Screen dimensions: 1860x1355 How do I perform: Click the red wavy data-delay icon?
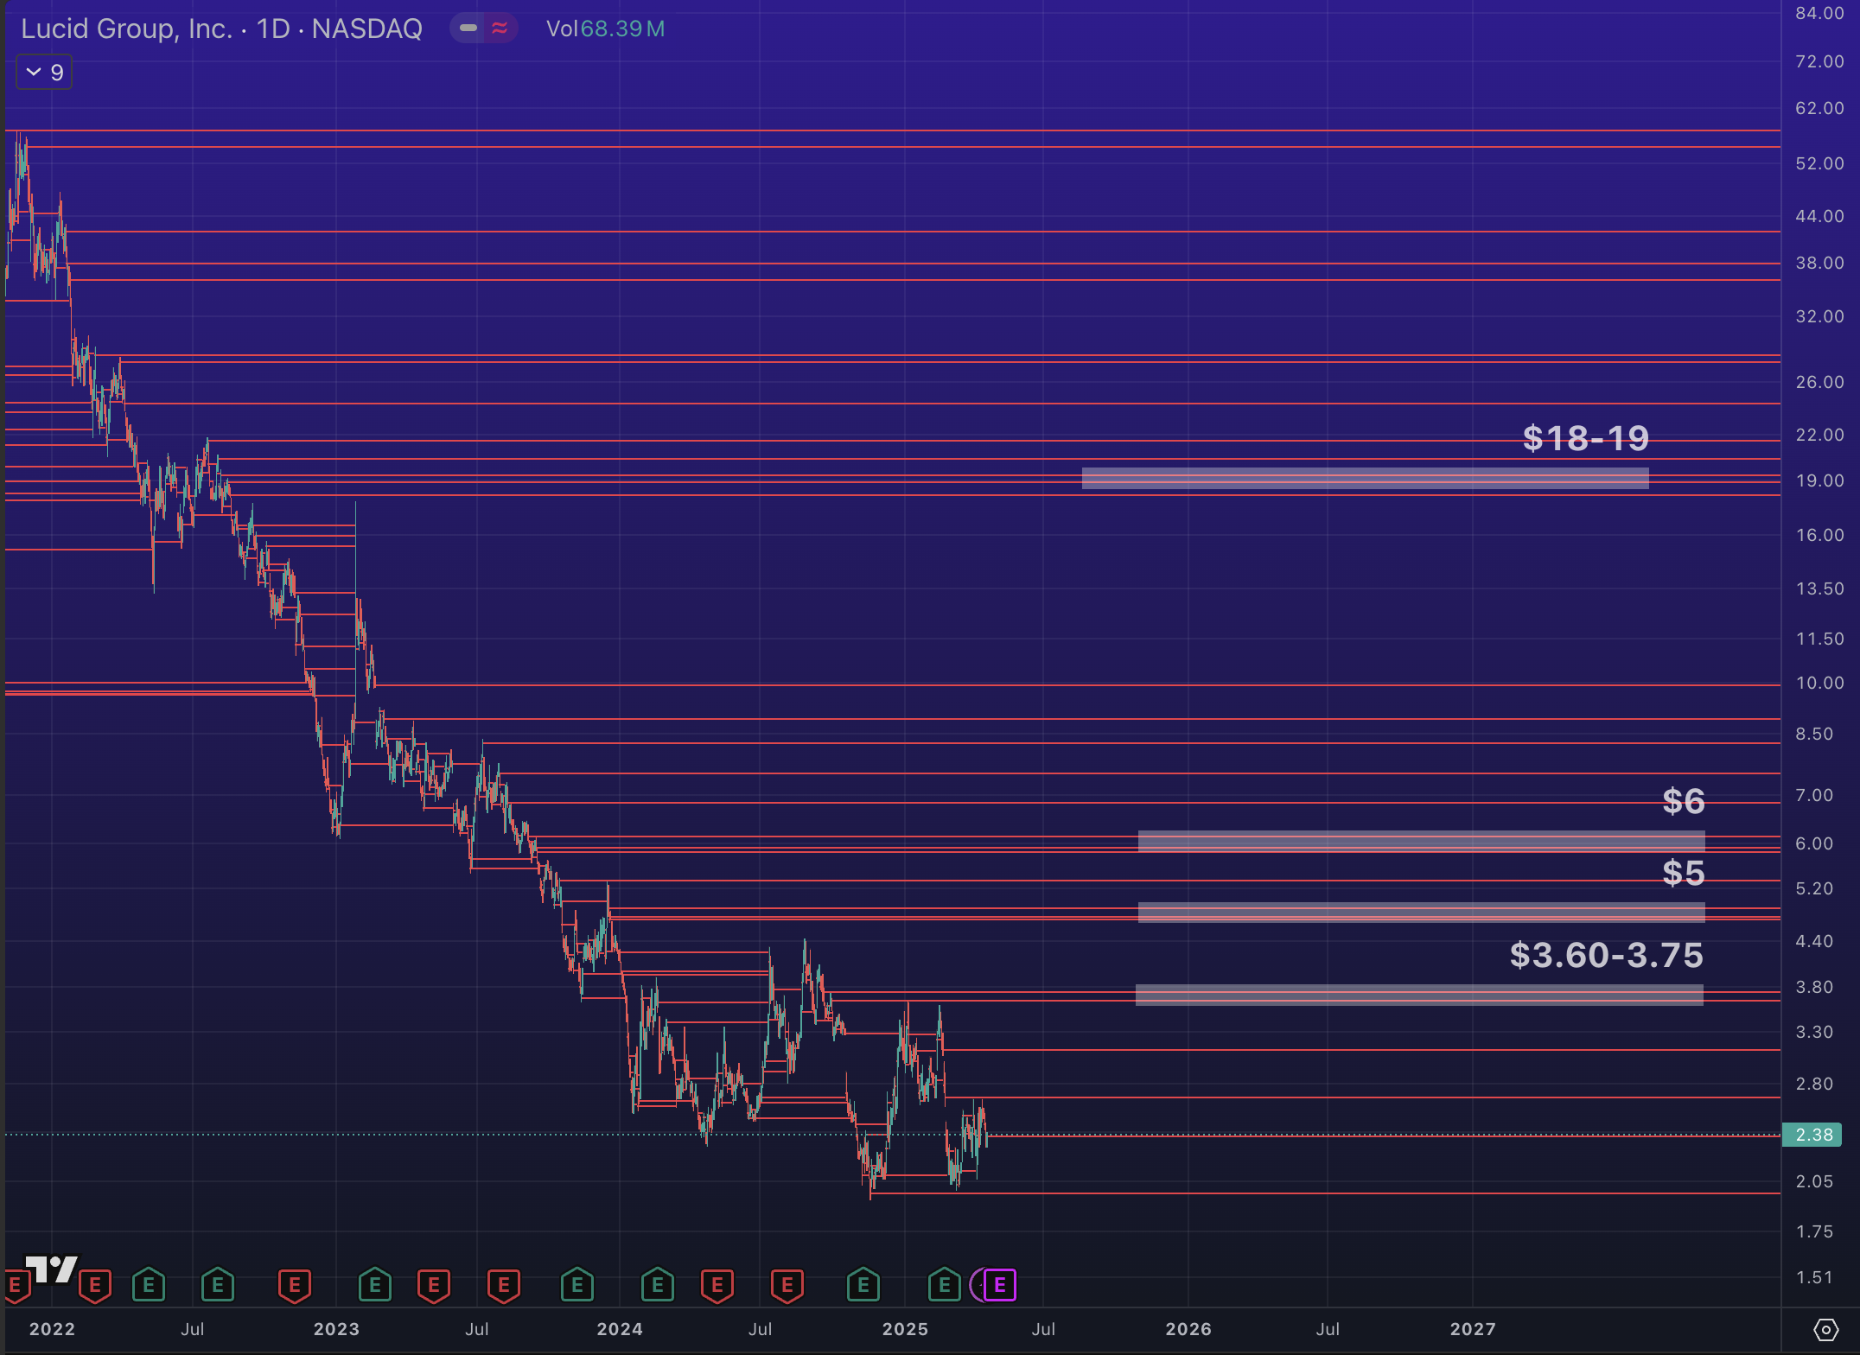click(x=500, y=29)
